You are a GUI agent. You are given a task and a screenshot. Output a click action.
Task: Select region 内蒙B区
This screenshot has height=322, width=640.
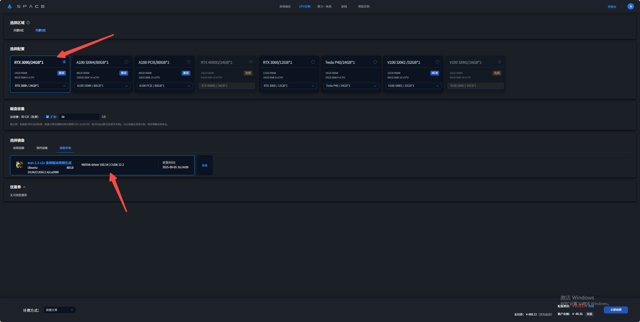pyautogui.click(x=40, y=30)
